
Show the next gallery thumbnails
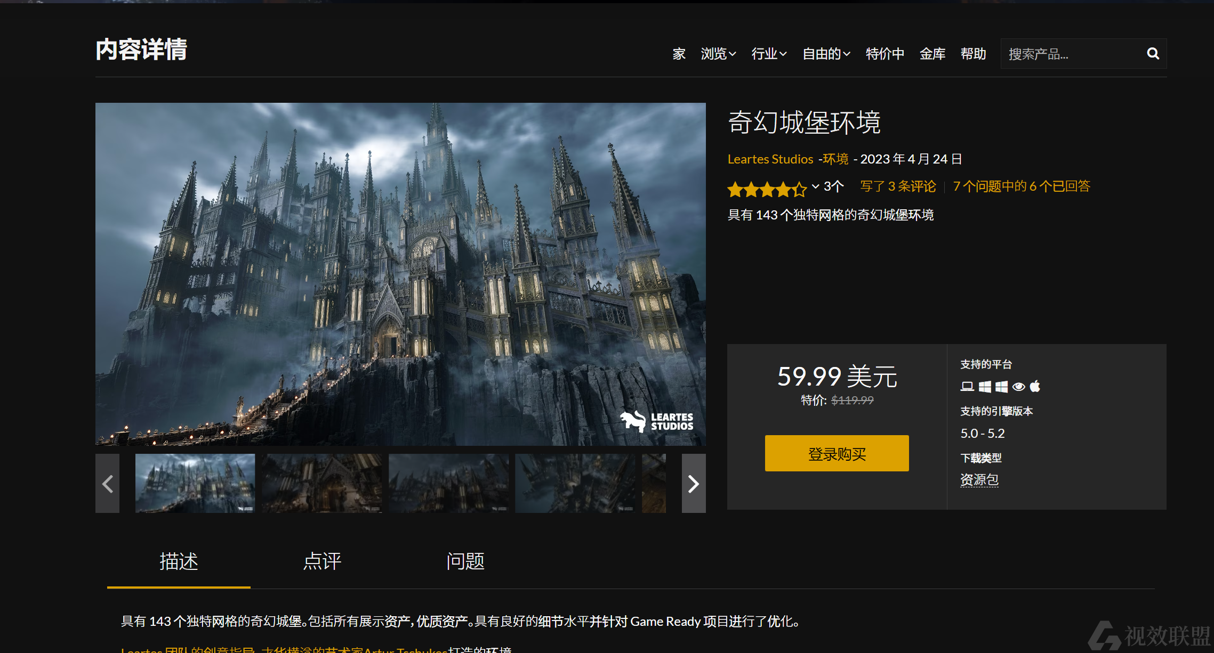[x=694, y=484]
